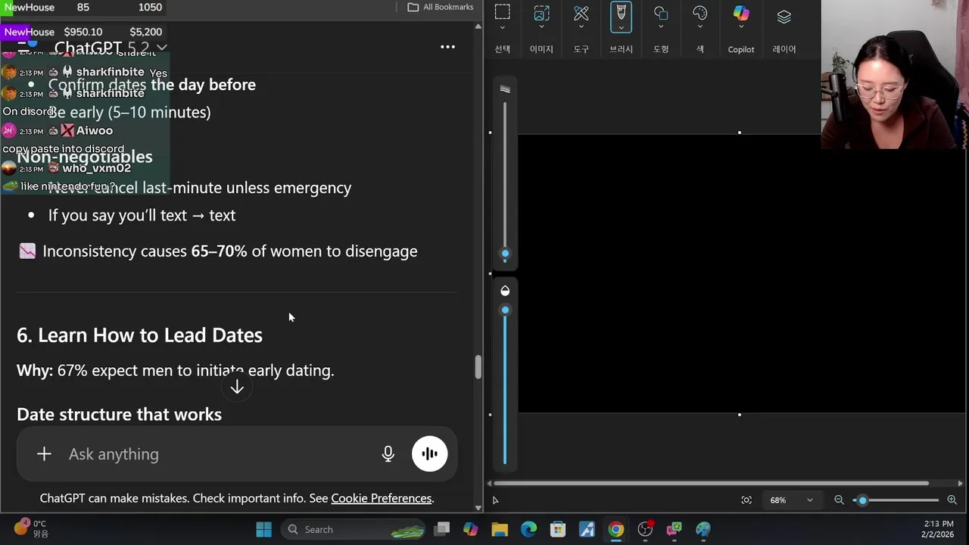969x545 pixels.
Task: Open Copilot from the Windows taskbar
Action: [x=471, y=529]
